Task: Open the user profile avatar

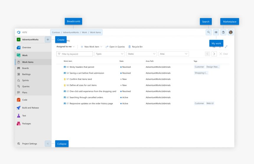Action: click(x=231, y=32)
